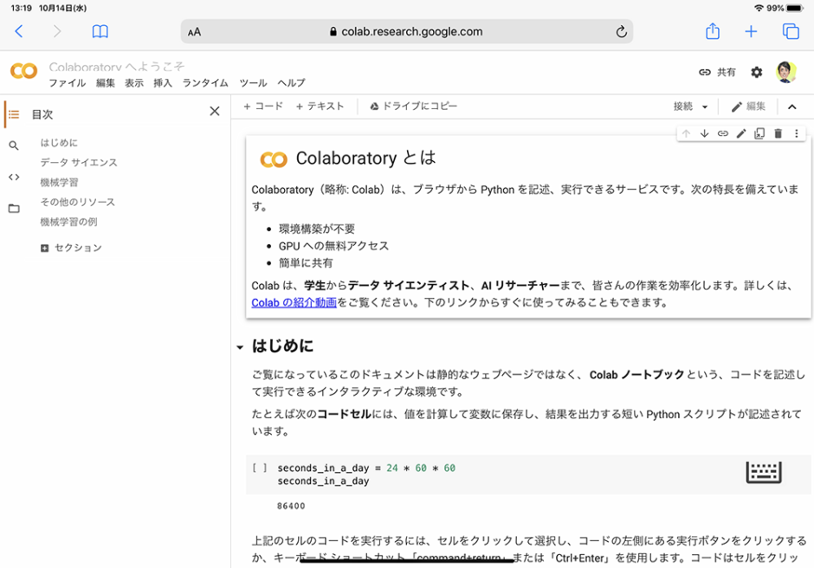Screen dimensions: 814x568
Task: Edit the cell using the pencil icon
Action: click(740, 133)
